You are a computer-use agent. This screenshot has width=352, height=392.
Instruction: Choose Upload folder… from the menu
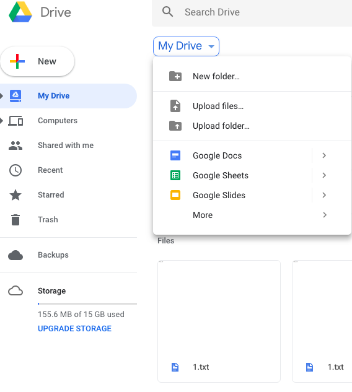252,126
